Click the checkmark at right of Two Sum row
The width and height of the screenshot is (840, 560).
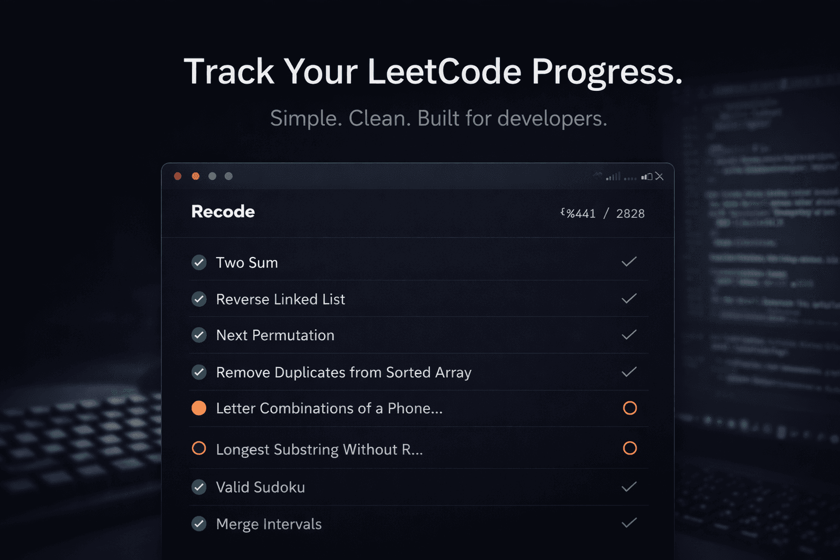[x=629, y=262]
